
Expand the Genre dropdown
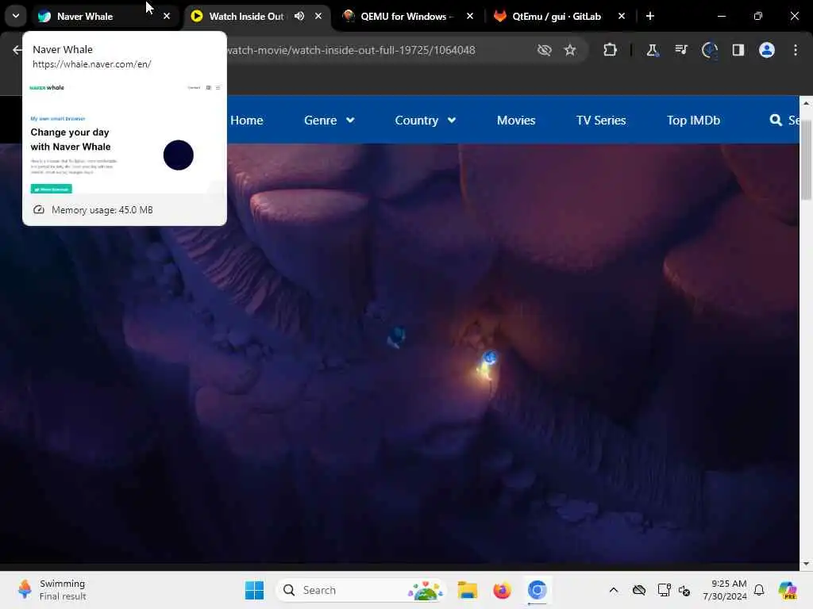pos(329,121)
